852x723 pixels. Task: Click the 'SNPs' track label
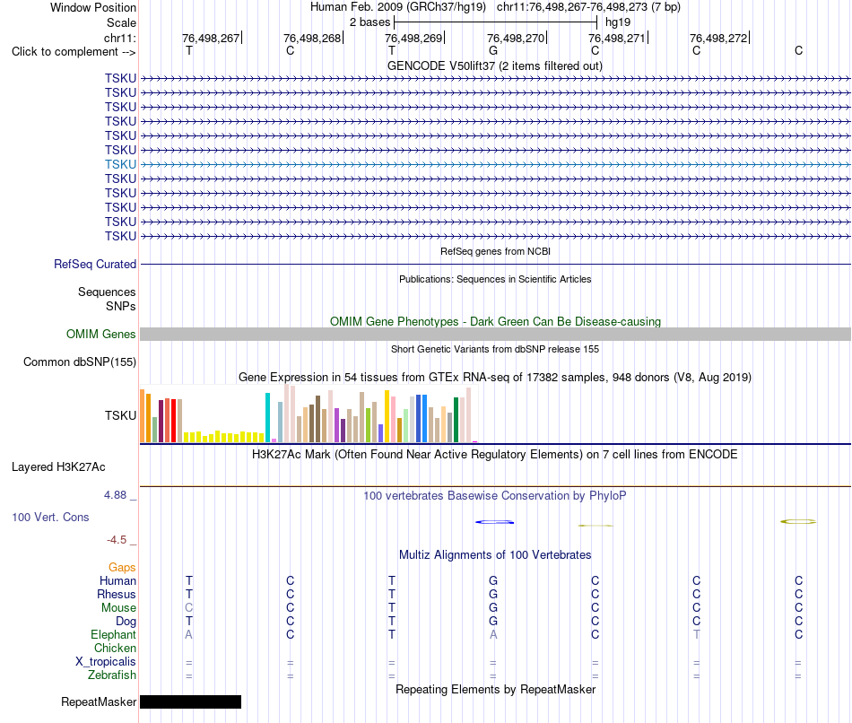click(x=121, y=306)
